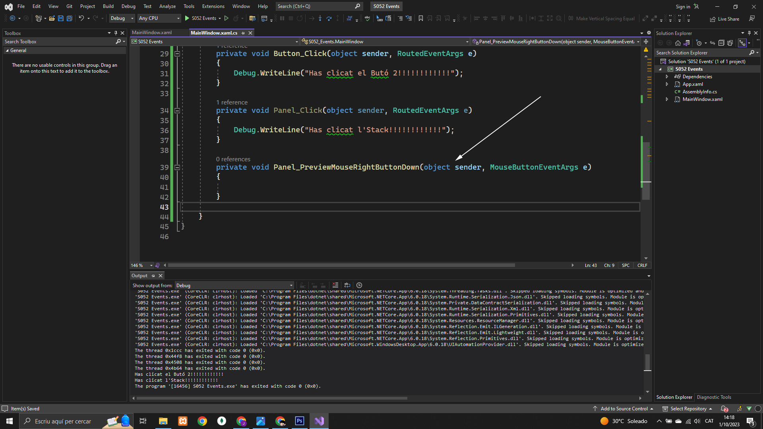Click the editor's horizontal scrollbar
This screenshot has height=429, width=763.
click(x=341, y=265)
